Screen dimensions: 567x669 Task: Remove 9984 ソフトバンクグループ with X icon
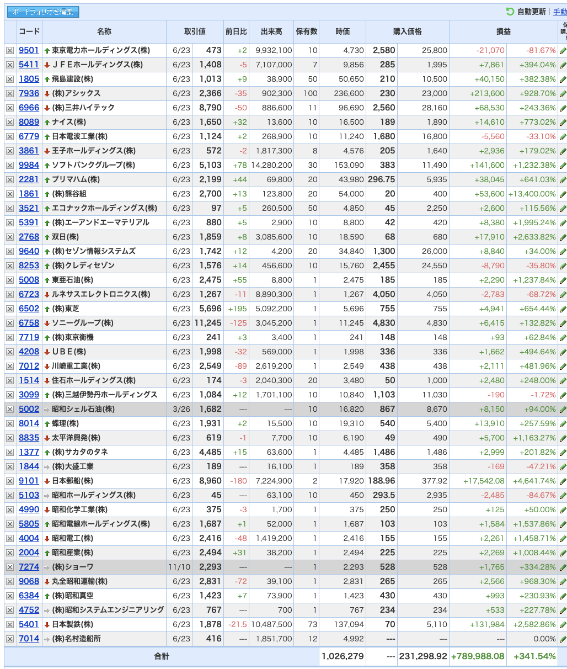tap(10, 165)
